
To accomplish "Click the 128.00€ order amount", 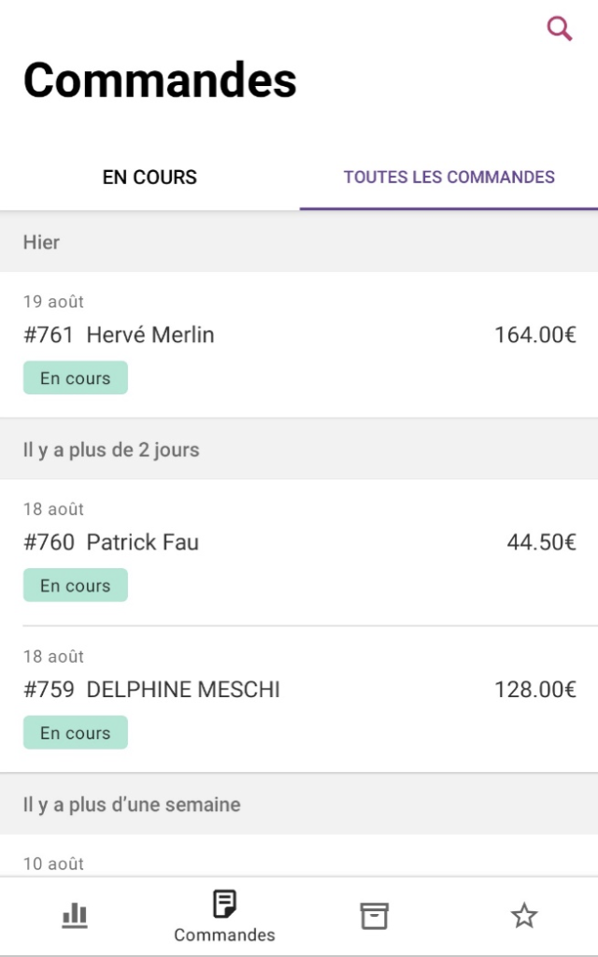I will coord(534,690).
